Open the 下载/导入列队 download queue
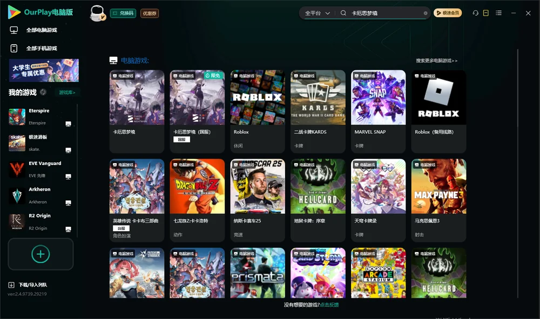Screen dimensions: 540x319 (28, 285)
